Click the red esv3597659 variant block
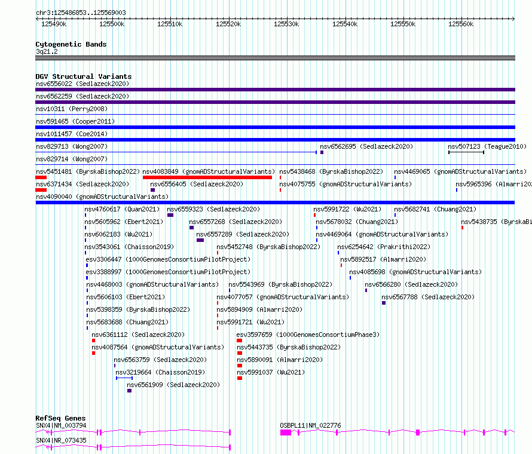Image resolution: width=532 pixels, height=454 pixels. pos(240,340)
